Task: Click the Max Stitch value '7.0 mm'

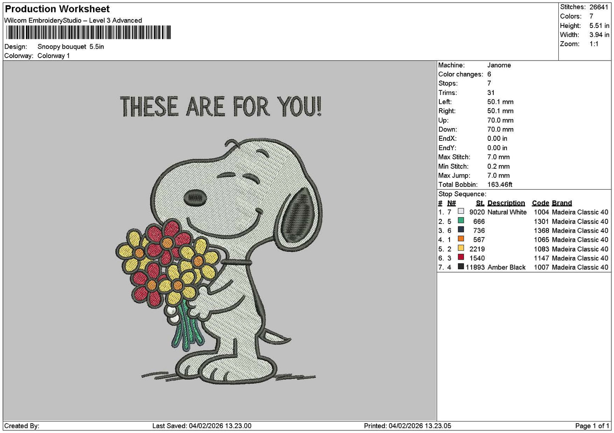Action: 498,157
